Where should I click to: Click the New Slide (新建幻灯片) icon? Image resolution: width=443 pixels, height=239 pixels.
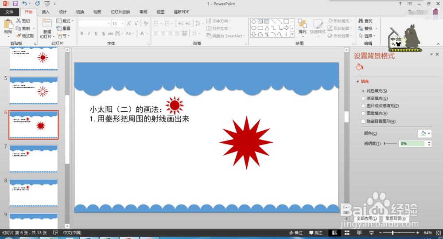(x=47, y=24)
